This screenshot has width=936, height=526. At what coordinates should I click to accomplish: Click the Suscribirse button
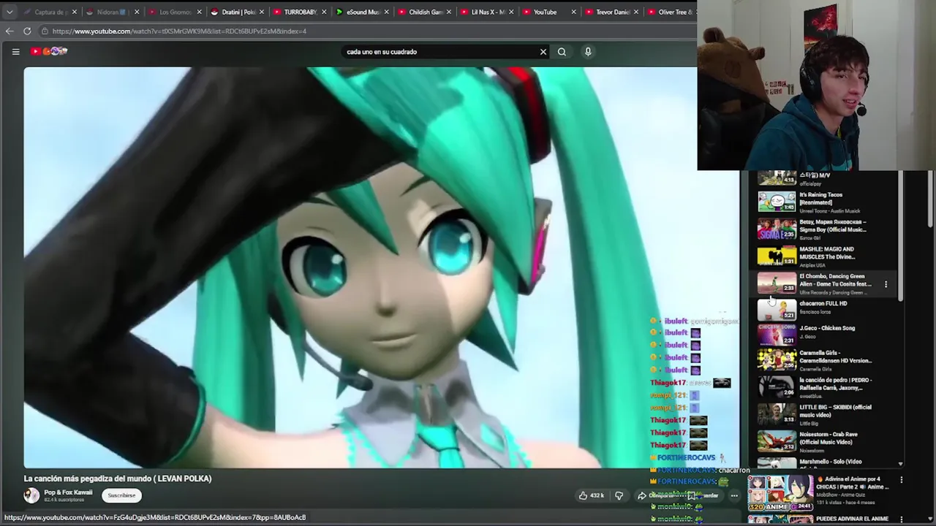click(x=121, y=495)
